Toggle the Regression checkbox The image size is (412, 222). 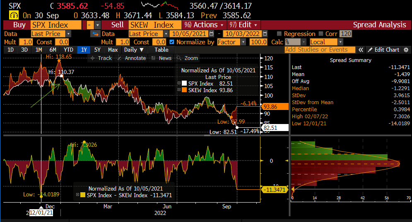pos(279,34)
